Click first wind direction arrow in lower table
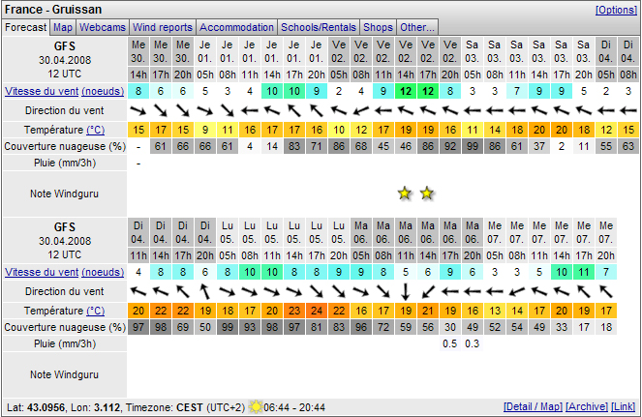The width and height of the screenshot is (642, 417). [x=139, y=290]
